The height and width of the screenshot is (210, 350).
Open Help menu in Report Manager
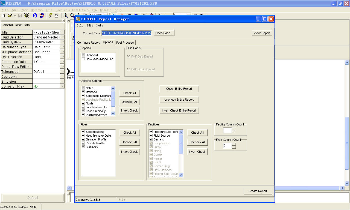click(100, 25)
